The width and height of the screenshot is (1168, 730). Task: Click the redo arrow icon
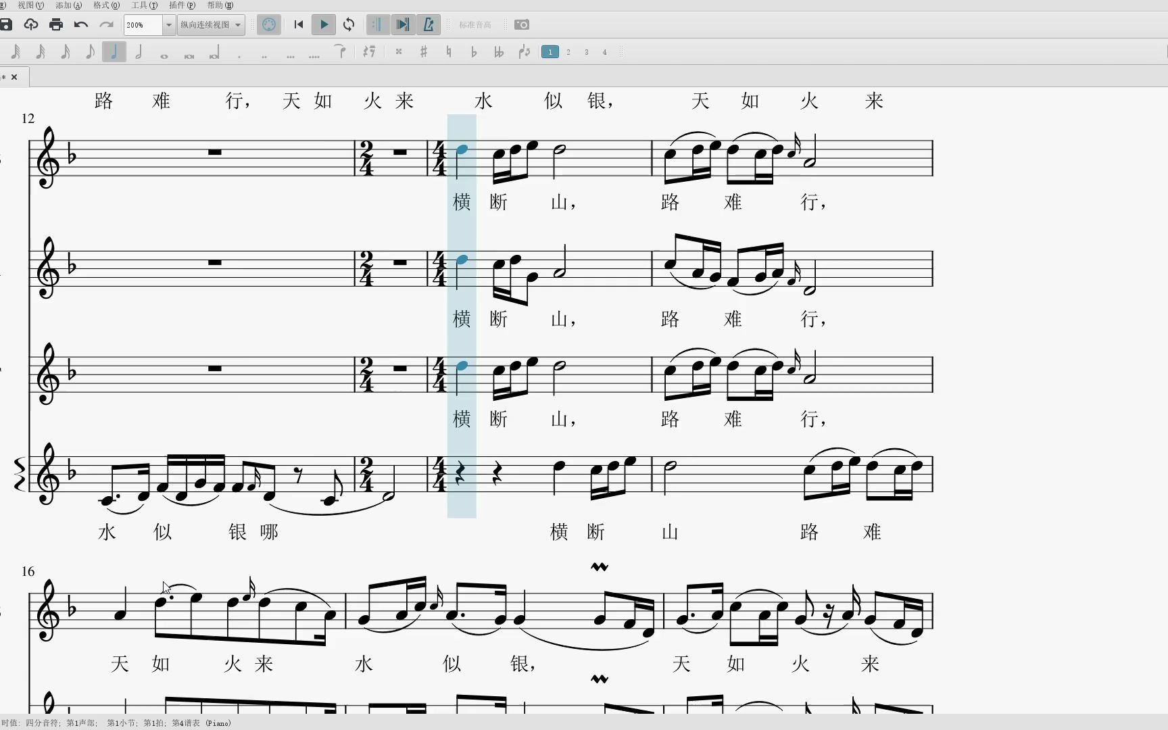tap(106, 25)
